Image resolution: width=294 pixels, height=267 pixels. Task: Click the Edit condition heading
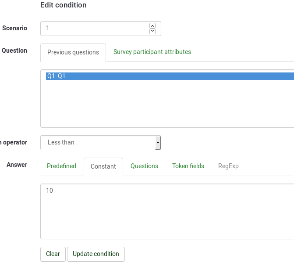pyautogui.click(x=64, y=5)
